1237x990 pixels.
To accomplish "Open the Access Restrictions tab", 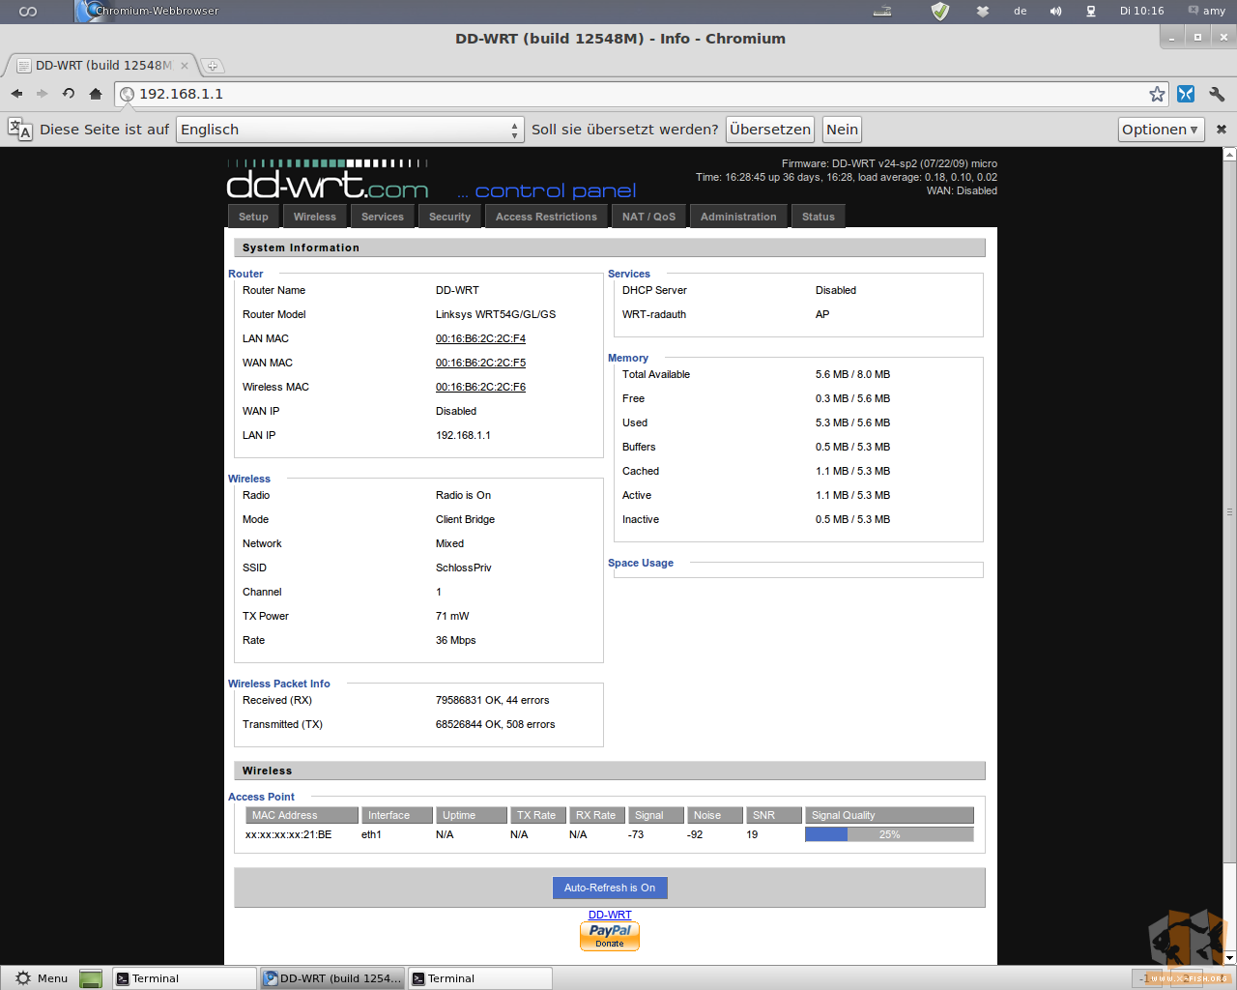I will click(546, 217).
